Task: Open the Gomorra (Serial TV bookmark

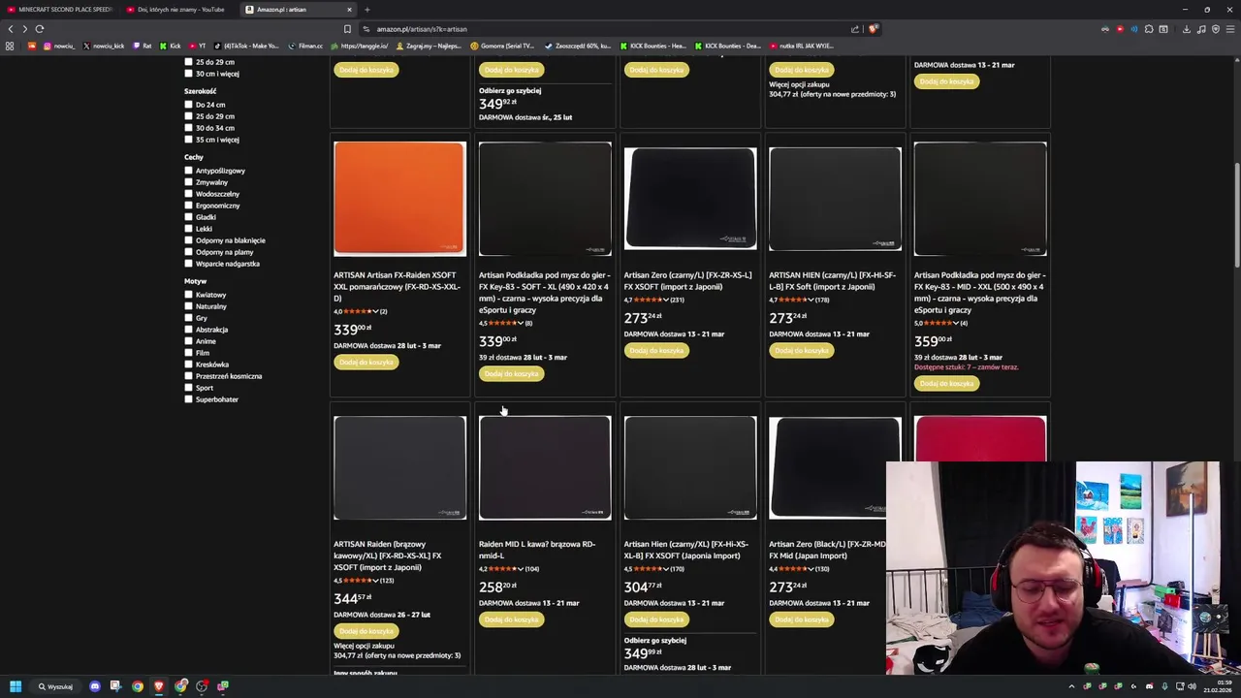Action: 502,46
